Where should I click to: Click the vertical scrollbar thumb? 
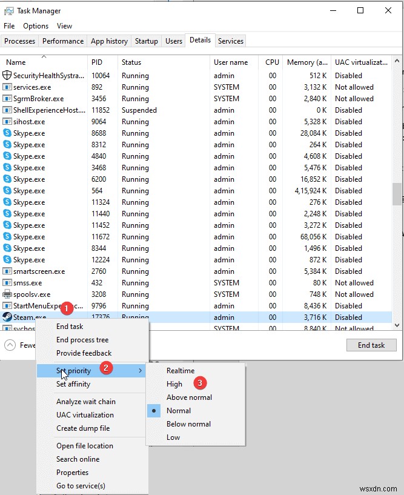tap(397, 194)
